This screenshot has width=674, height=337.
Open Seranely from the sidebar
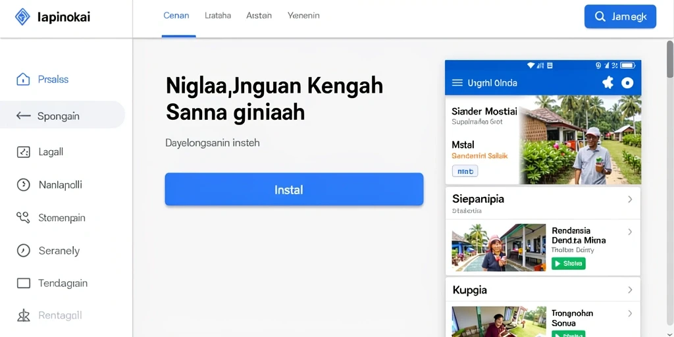tap(59, 251)
